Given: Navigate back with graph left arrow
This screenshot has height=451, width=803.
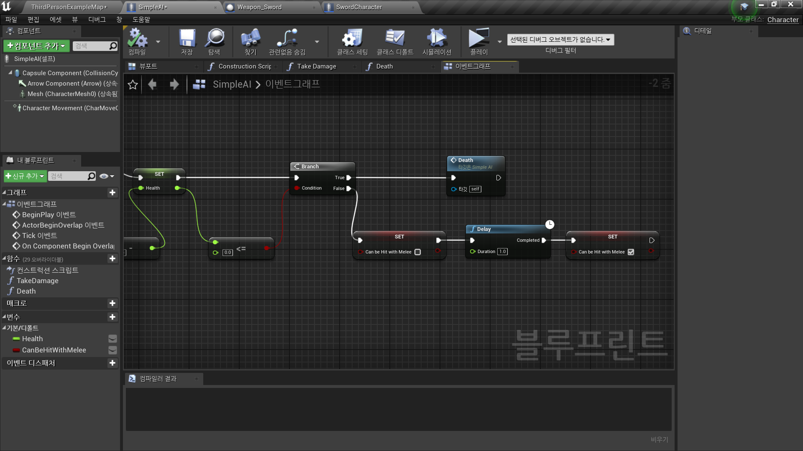Looking at the screenshot, I should tap(152, 85).
